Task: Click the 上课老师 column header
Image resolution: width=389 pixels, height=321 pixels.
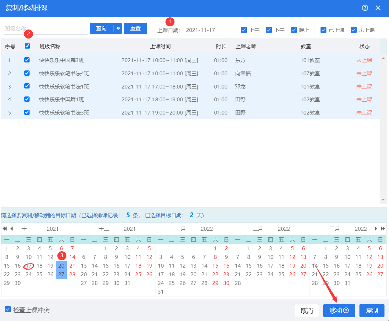Action: click(246, 46)
